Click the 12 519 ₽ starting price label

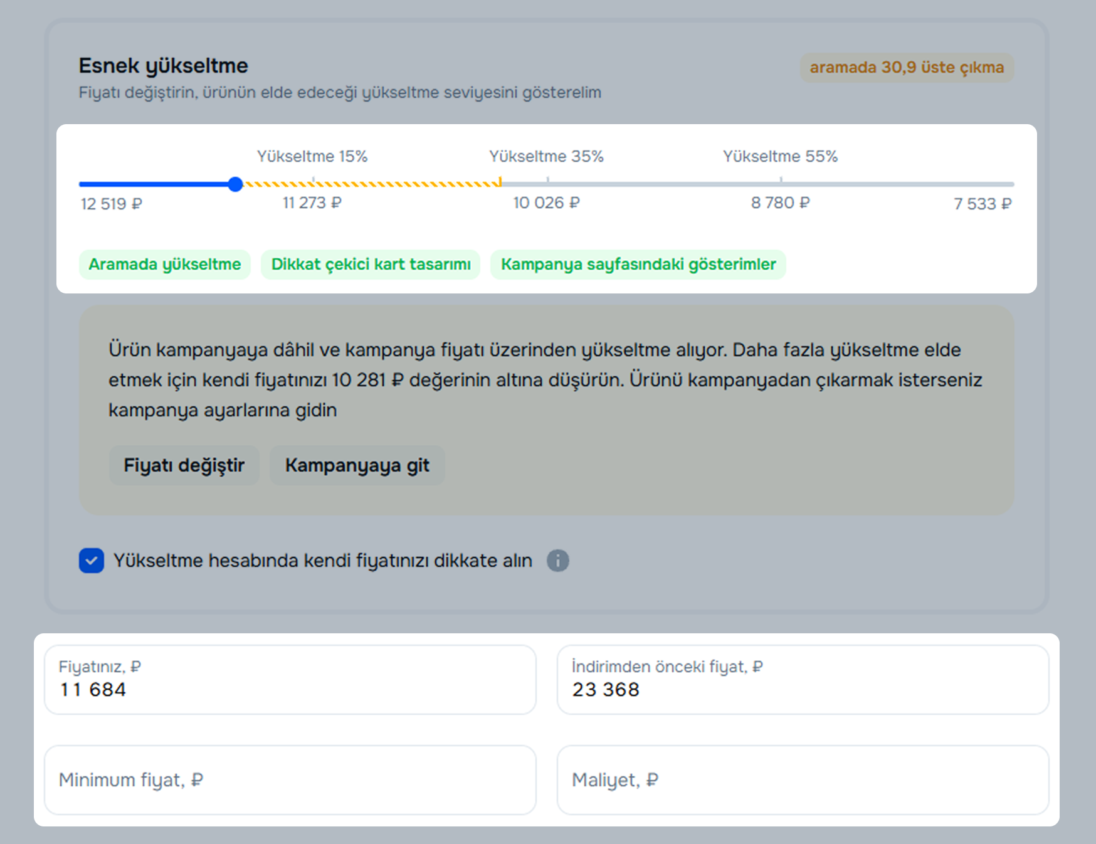[112, 204]
